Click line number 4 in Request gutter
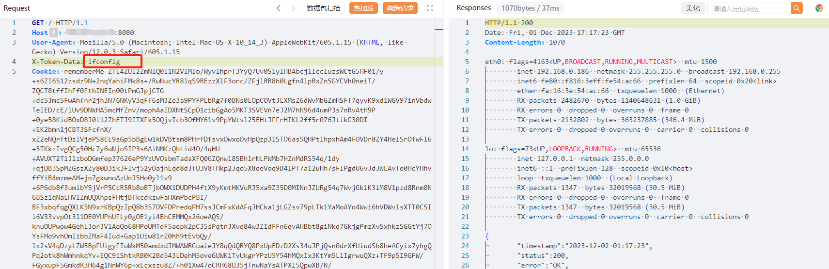This screenshot has height=269, width=829. (14, 62)
